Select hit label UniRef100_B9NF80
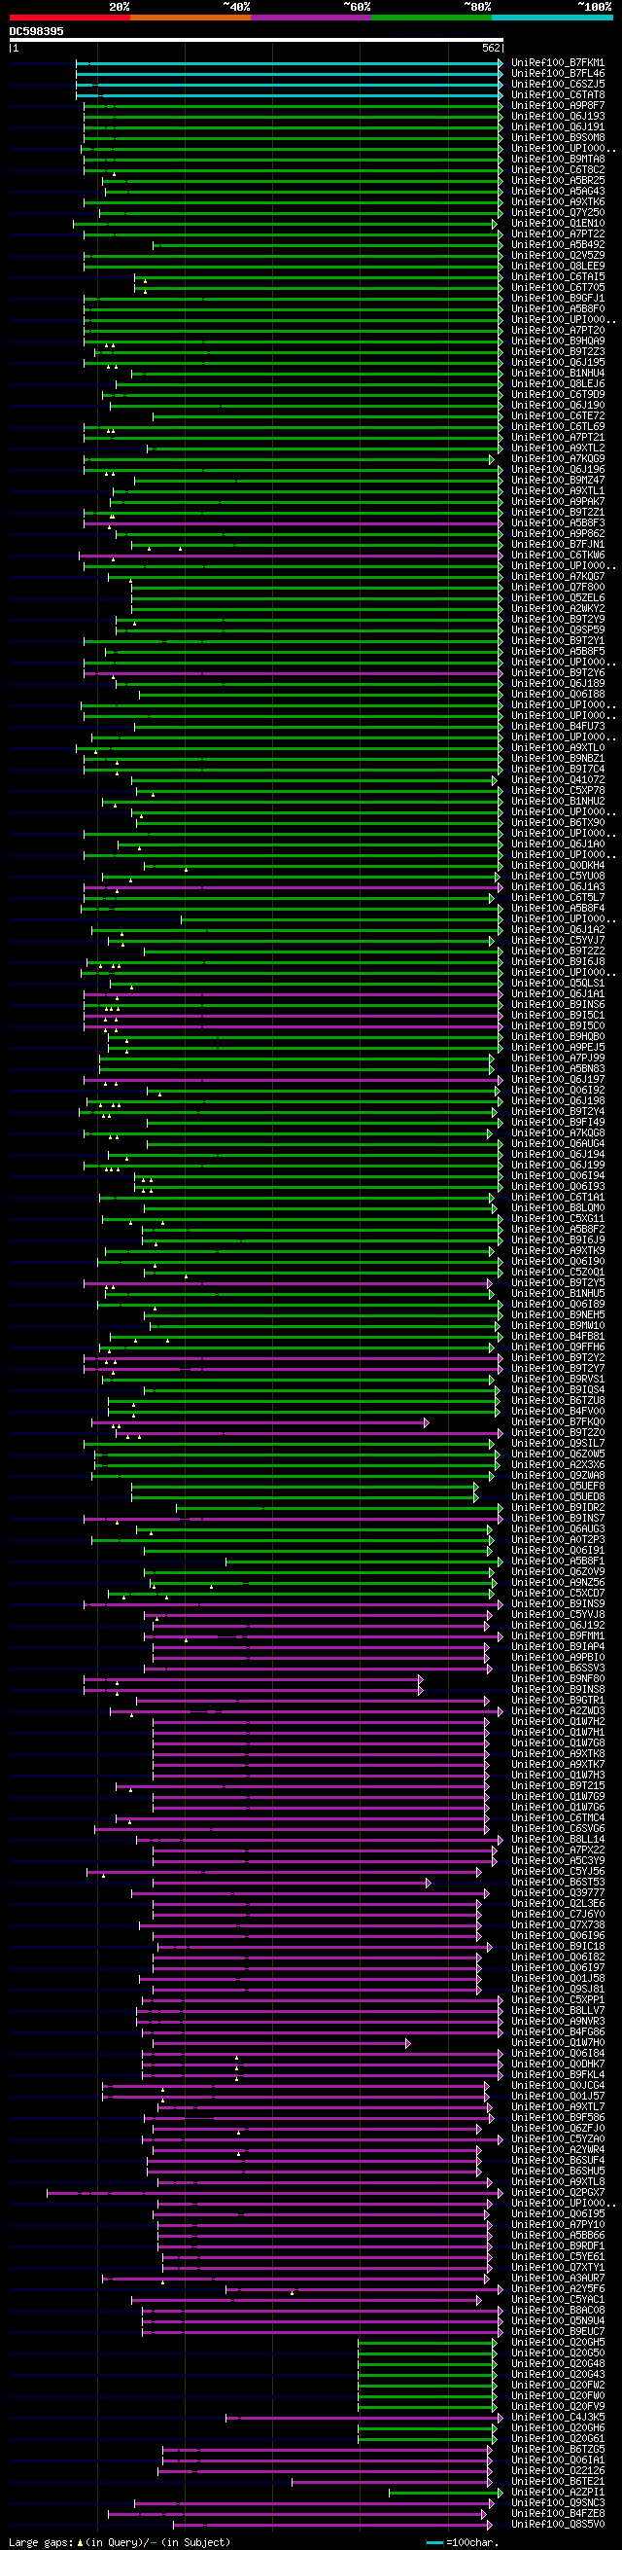The width and height of the screenshot is (622, 2550). pos(558,1680)
